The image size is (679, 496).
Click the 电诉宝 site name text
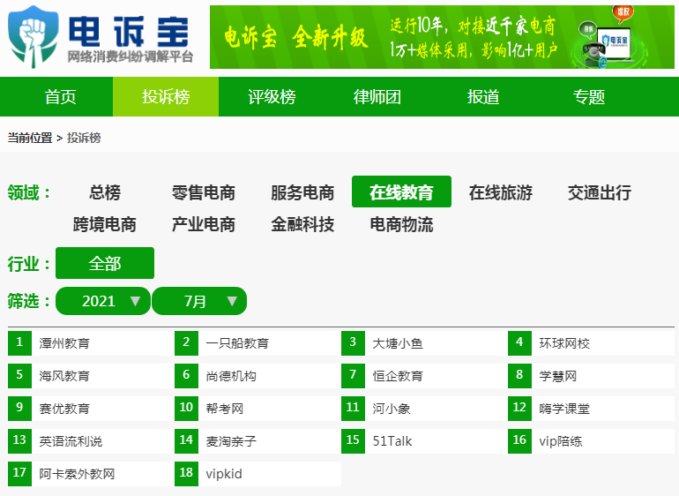tap(129, 31)
